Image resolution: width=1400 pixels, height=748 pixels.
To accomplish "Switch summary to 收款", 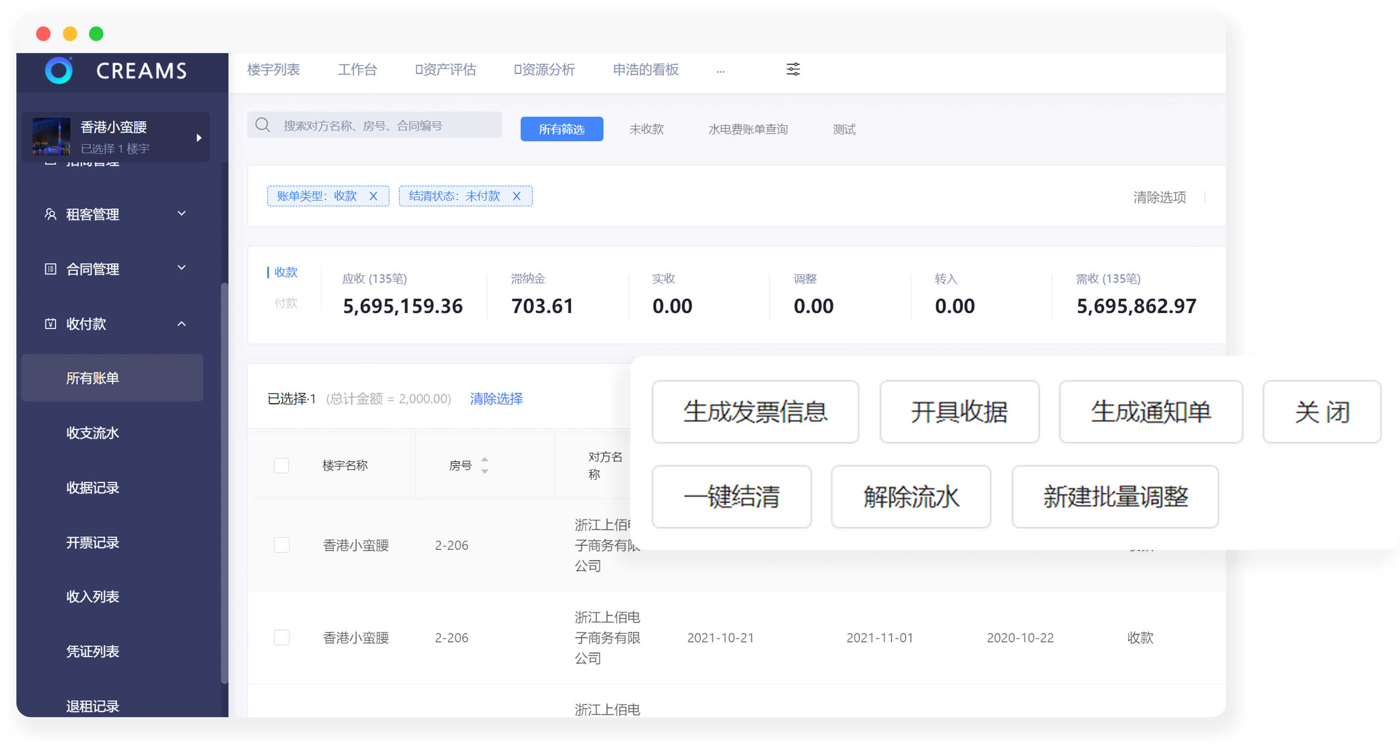I will point(286,272).
